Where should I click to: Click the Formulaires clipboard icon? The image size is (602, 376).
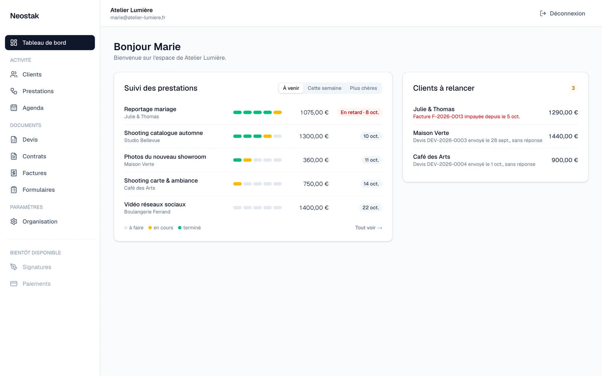tap(14, 190)
